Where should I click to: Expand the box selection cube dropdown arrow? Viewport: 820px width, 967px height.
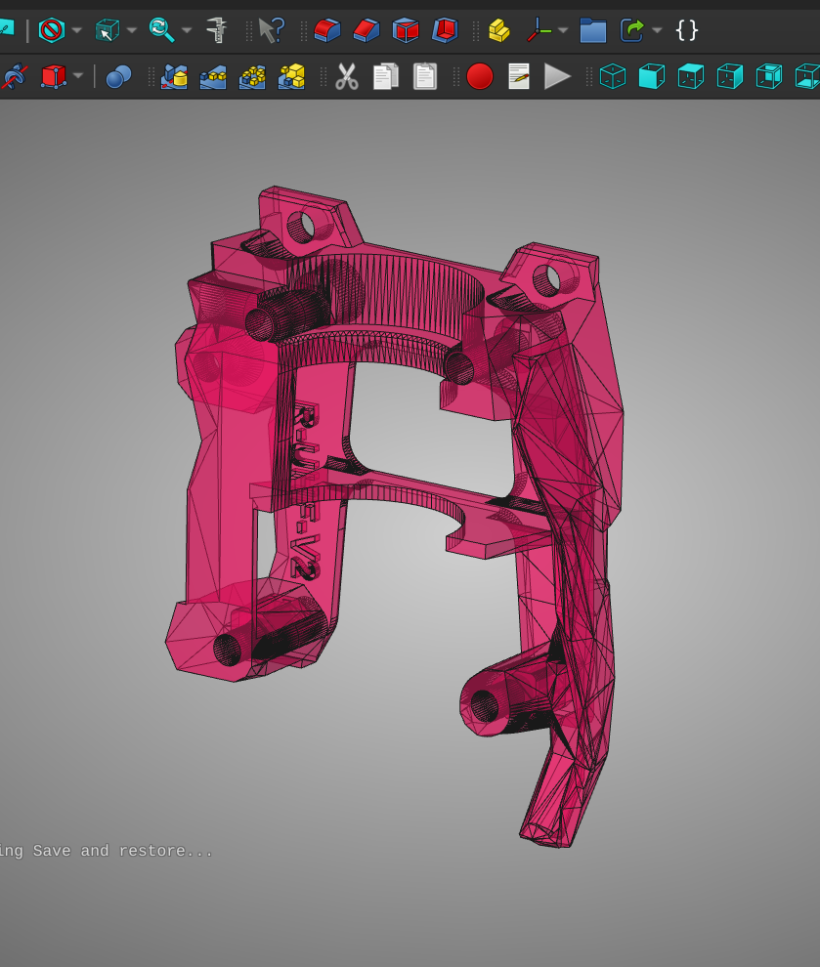click(x=131, y=29)
